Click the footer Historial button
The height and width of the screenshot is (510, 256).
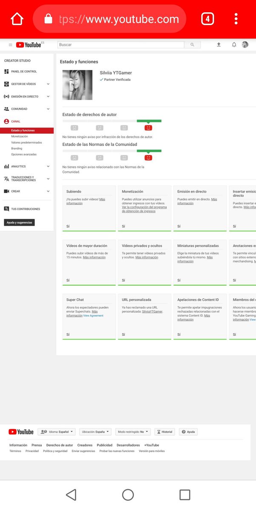point(165,432)
